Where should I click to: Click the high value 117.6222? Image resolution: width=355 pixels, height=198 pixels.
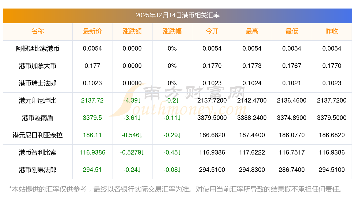tap(252, 153)
